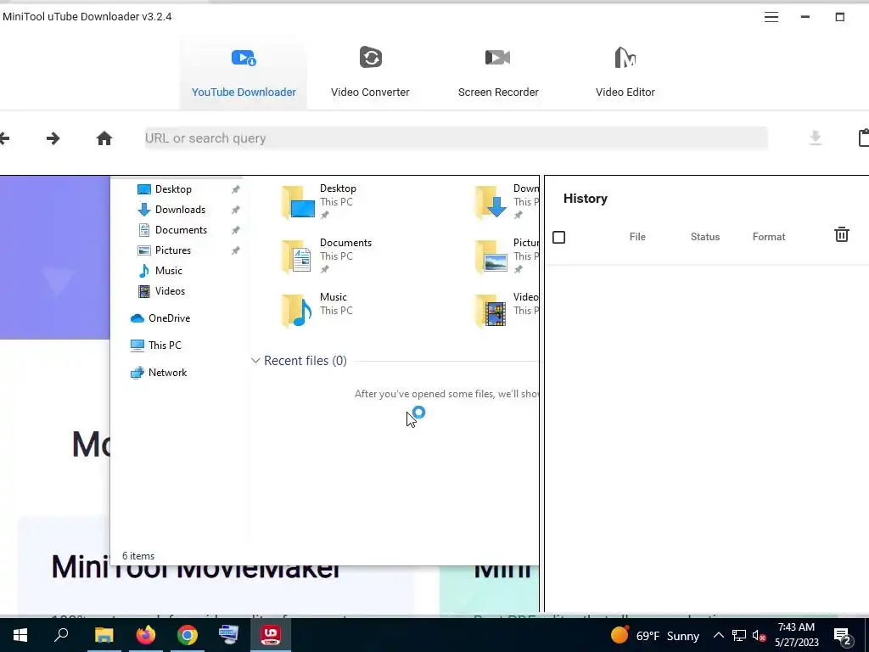Switch to the Video Converter tab
Viewport: 869px width, 652px height.
[370, 73]
